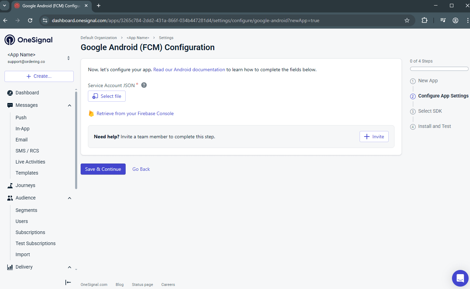The width and height of the screenshot is (470, 289).
Task: Click the Create button
Action: [x=39, y=76]
